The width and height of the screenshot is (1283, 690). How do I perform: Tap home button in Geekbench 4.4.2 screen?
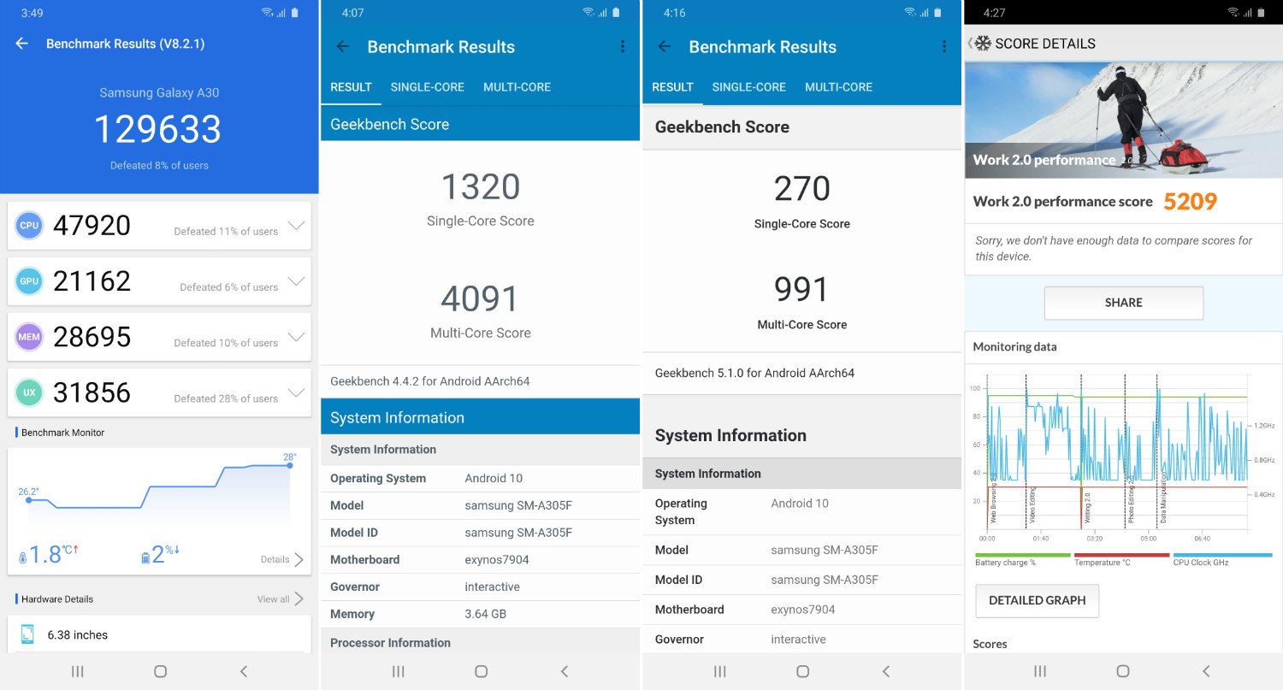tap(481, 671)
